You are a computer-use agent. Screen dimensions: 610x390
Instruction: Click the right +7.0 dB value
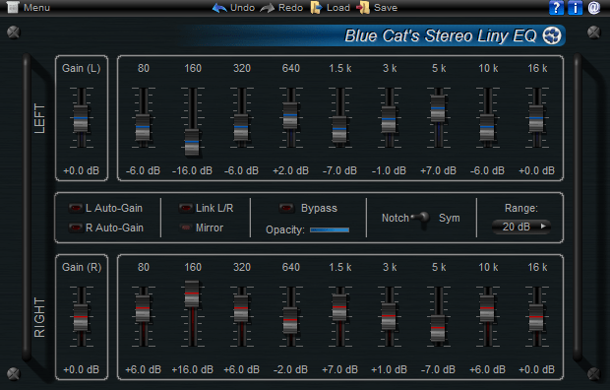pyautogui.click(x=339, y=369)
